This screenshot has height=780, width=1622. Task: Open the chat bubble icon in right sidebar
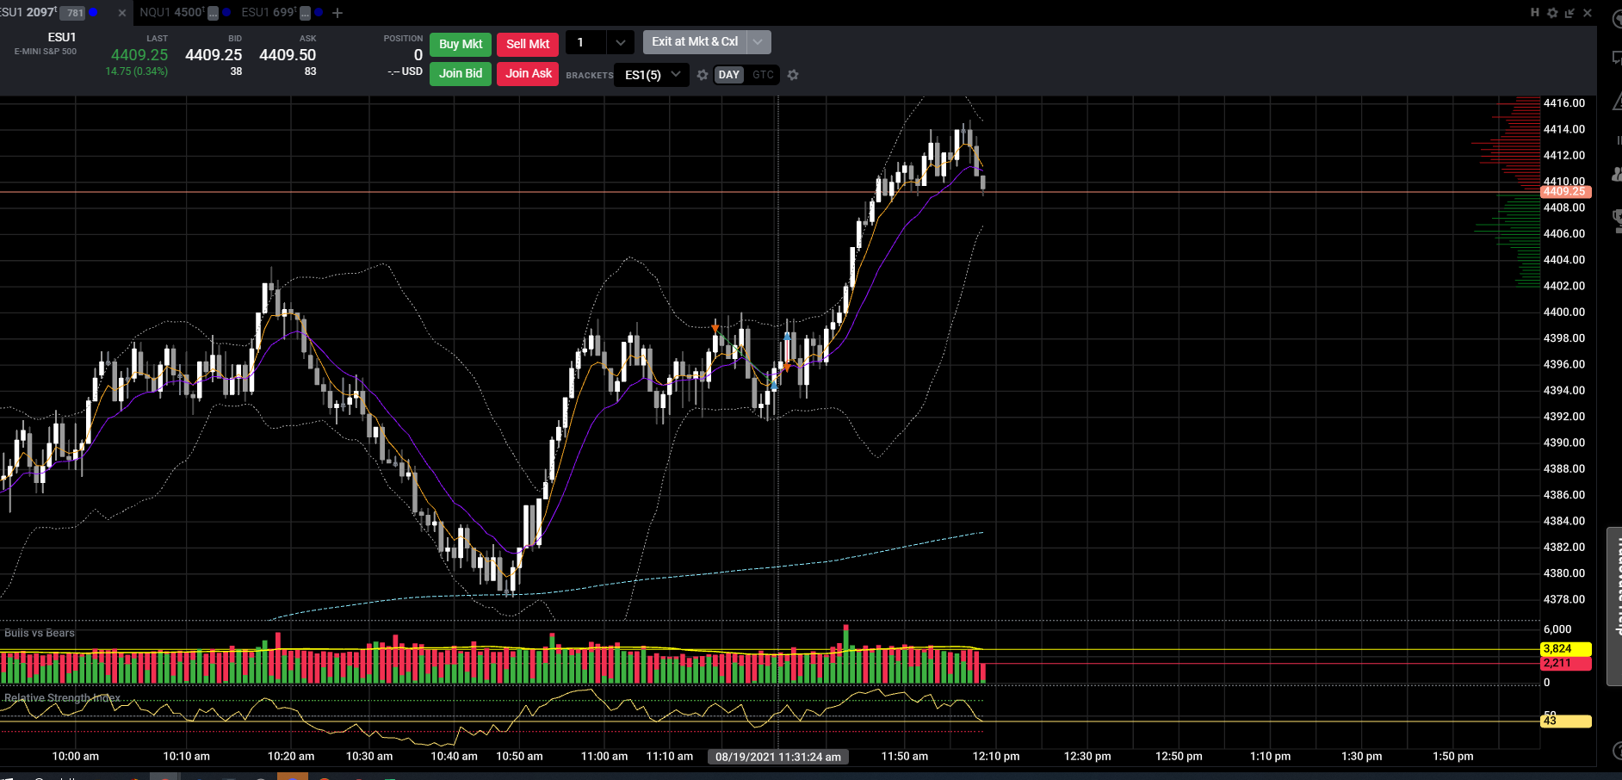1616,59
